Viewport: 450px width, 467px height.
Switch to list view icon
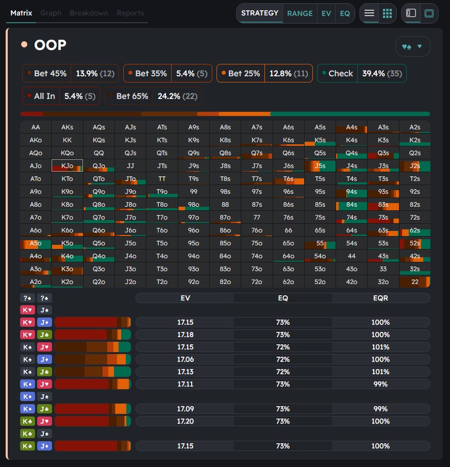coord(369,13)
